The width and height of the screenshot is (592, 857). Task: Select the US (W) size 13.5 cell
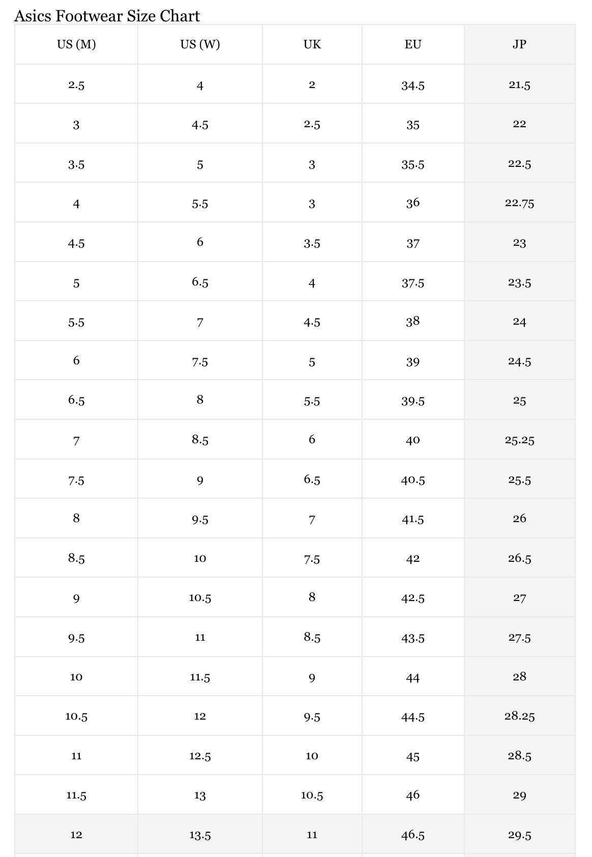click(200, 835)
